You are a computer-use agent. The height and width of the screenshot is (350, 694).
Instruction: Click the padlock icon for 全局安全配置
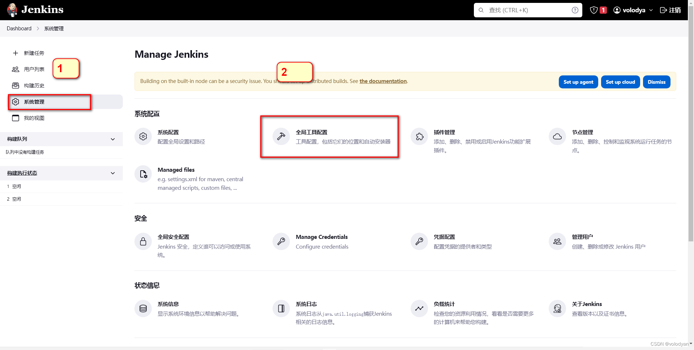[143, 241]
